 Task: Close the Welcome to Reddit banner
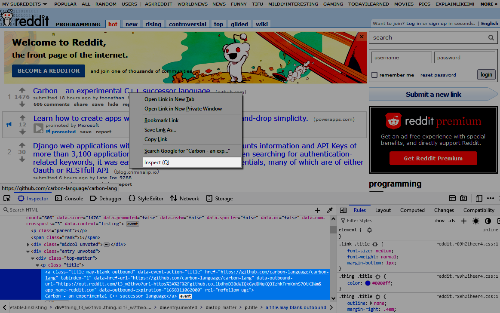[x=361, y=37]
